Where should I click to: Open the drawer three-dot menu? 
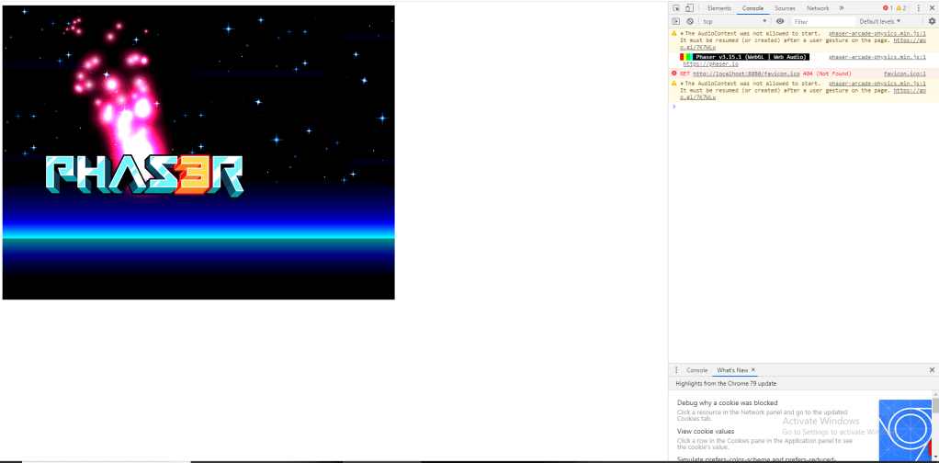[676, 369]
